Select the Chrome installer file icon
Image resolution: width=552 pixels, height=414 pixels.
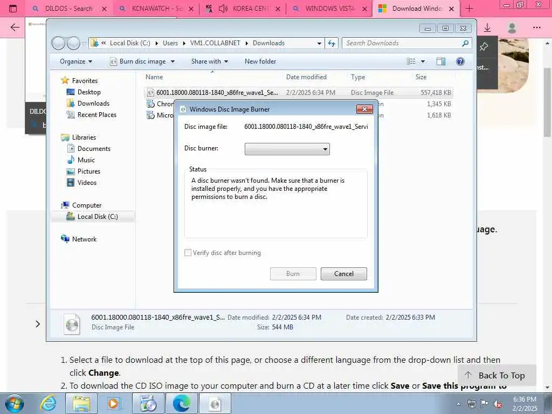point(151,104)
